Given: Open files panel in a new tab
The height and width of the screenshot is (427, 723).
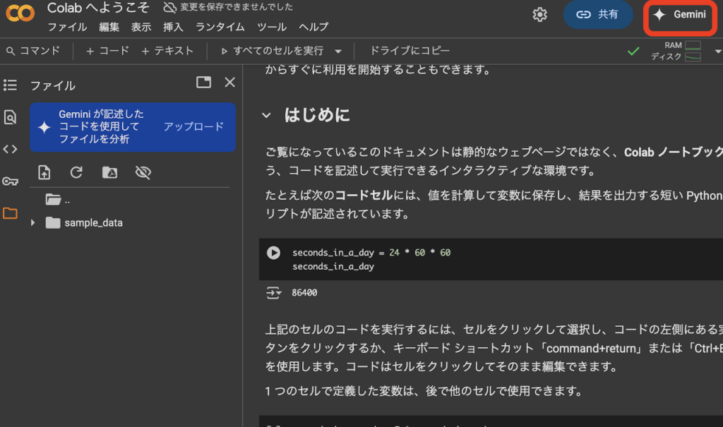Looking at the screenshot, I should pyautogui.click(x=203, y=83).
